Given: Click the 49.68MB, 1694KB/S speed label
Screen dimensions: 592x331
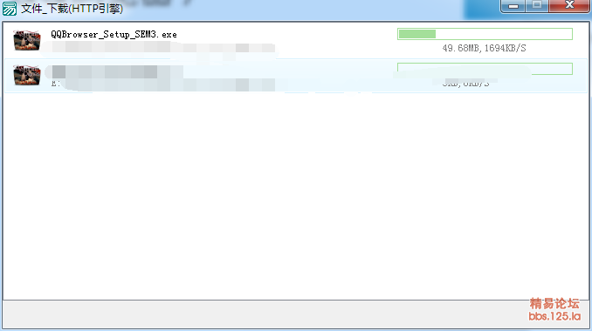Looking at the screenshot, I should (484, 48).
